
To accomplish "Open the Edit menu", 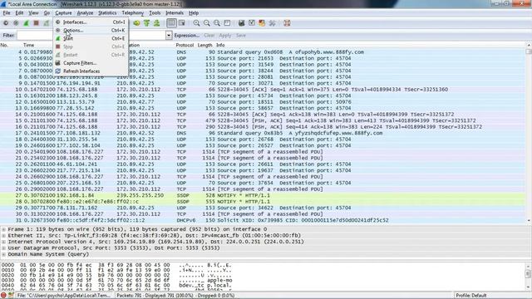I will coord(19,13).
